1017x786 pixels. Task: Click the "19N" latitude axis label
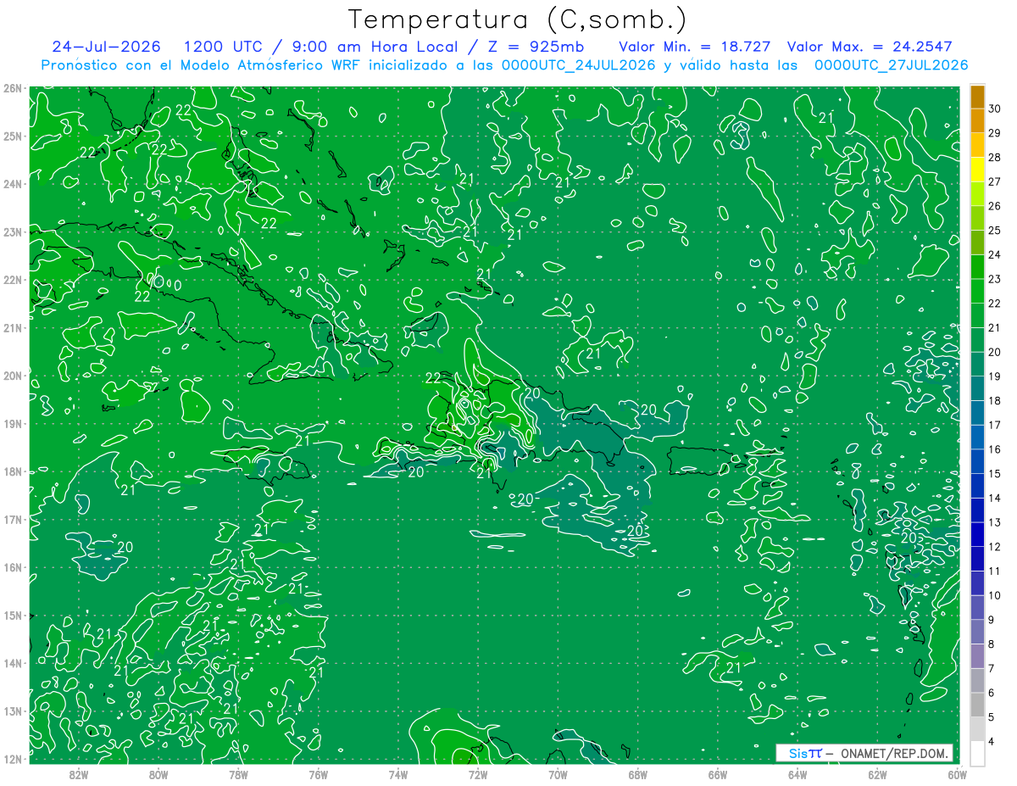pyautogui.click(x=13, y=423)
